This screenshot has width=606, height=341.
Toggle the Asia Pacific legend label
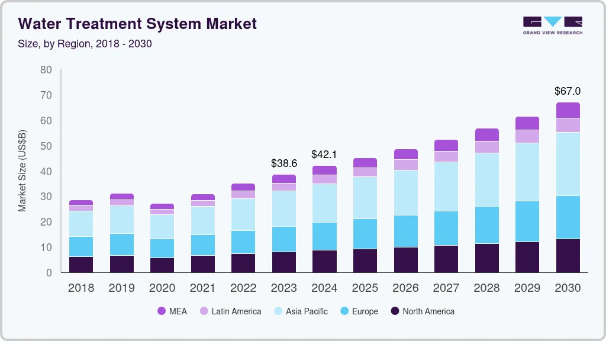click(x=307, y=311)
